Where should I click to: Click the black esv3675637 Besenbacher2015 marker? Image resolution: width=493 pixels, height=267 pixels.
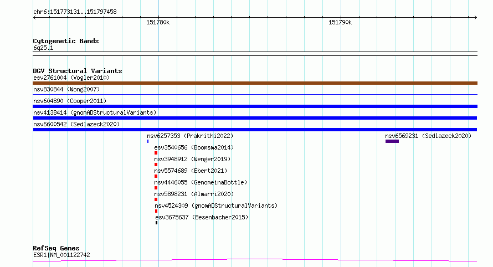tap(156, 223)
